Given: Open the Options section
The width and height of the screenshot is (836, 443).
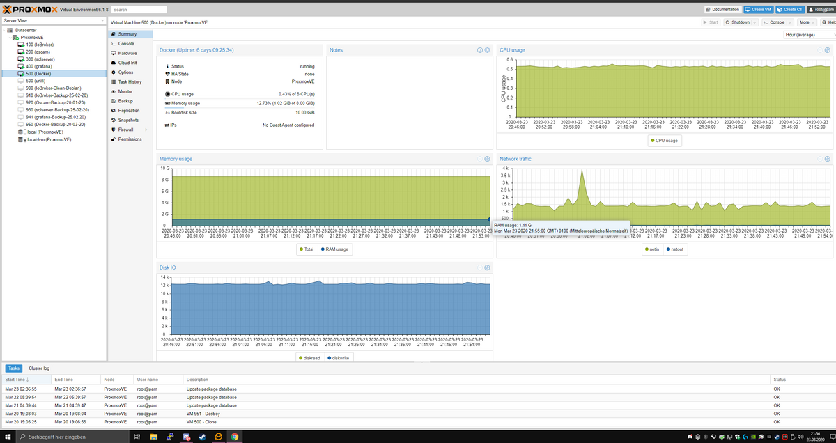Looking at the screenshot, I should (x=130, y=72).
